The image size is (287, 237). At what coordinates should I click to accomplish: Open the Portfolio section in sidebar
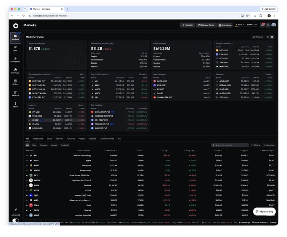tap(15, 71)
